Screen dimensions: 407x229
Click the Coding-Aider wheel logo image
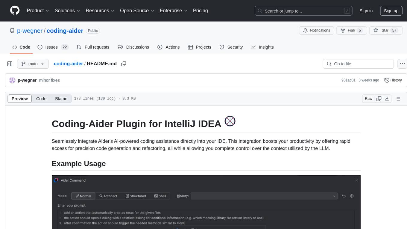pyautogui.click(x=230, y=121)
